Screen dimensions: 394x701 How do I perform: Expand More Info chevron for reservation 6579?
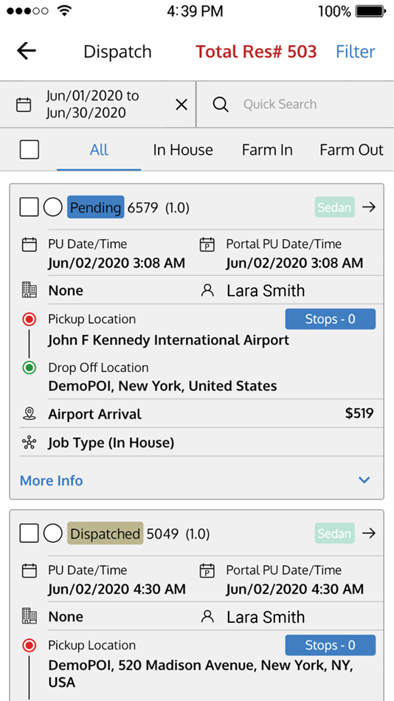pos(364,480)
